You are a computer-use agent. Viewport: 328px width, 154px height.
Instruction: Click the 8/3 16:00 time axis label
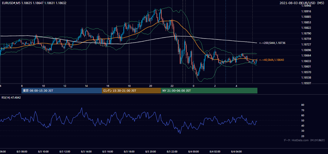(x=108, y=152)
